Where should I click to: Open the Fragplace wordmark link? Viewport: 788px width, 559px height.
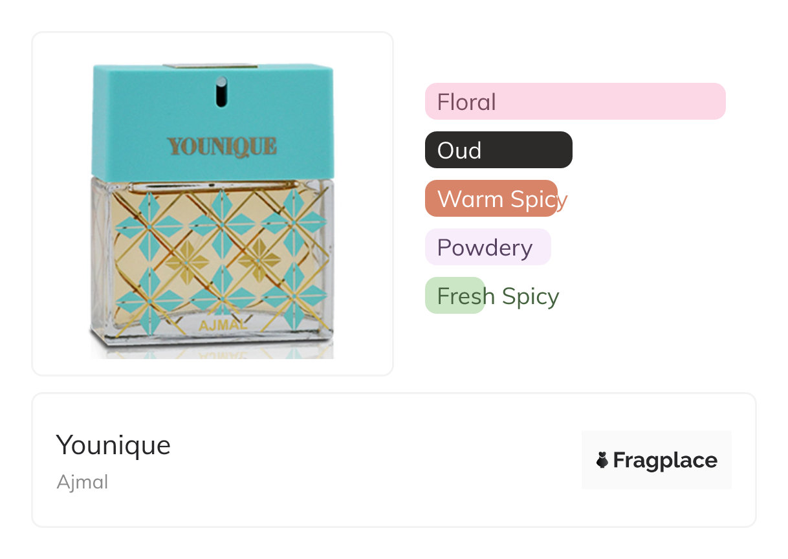[664, 461]
